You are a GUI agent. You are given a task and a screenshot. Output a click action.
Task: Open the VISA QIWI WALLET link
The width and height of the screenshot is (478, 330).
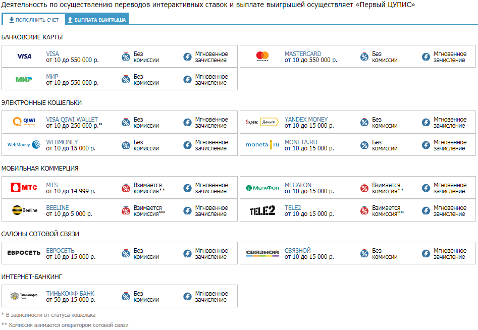(x=72, y=120)
